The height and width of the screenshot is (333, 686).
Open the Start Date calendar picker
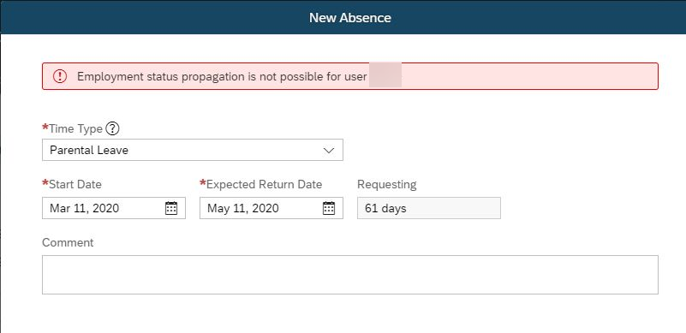pyautogui.click(x=171, y=208)
